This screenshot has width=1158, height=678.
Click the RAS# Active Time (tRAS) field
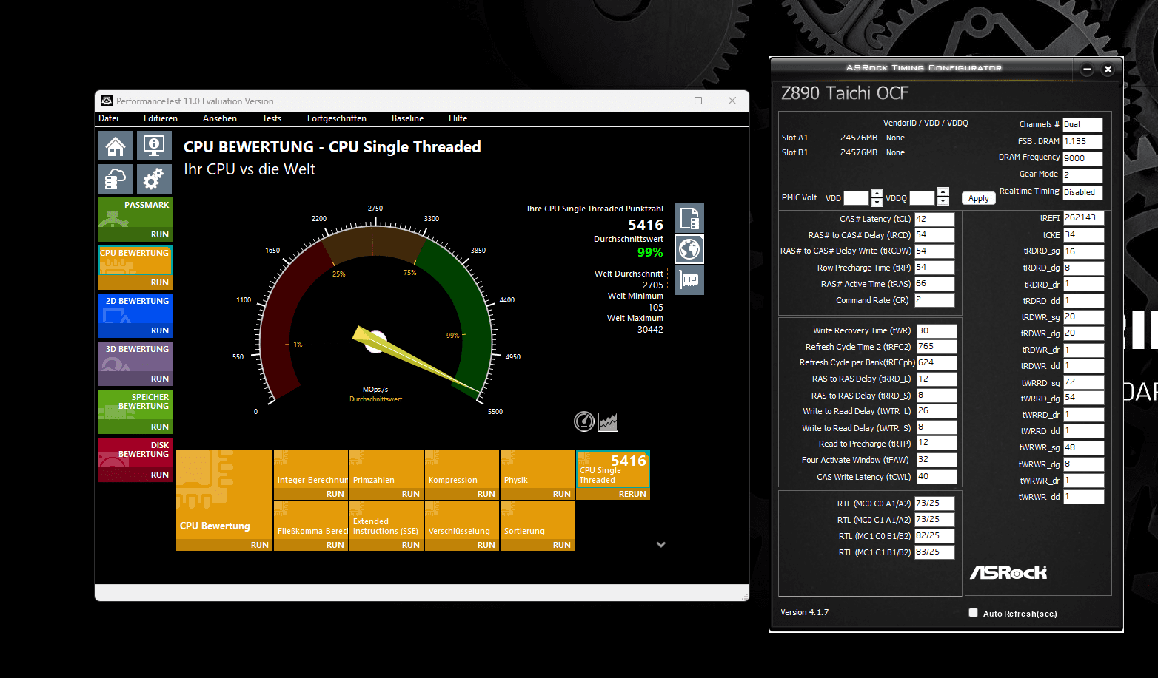(934, 284)
